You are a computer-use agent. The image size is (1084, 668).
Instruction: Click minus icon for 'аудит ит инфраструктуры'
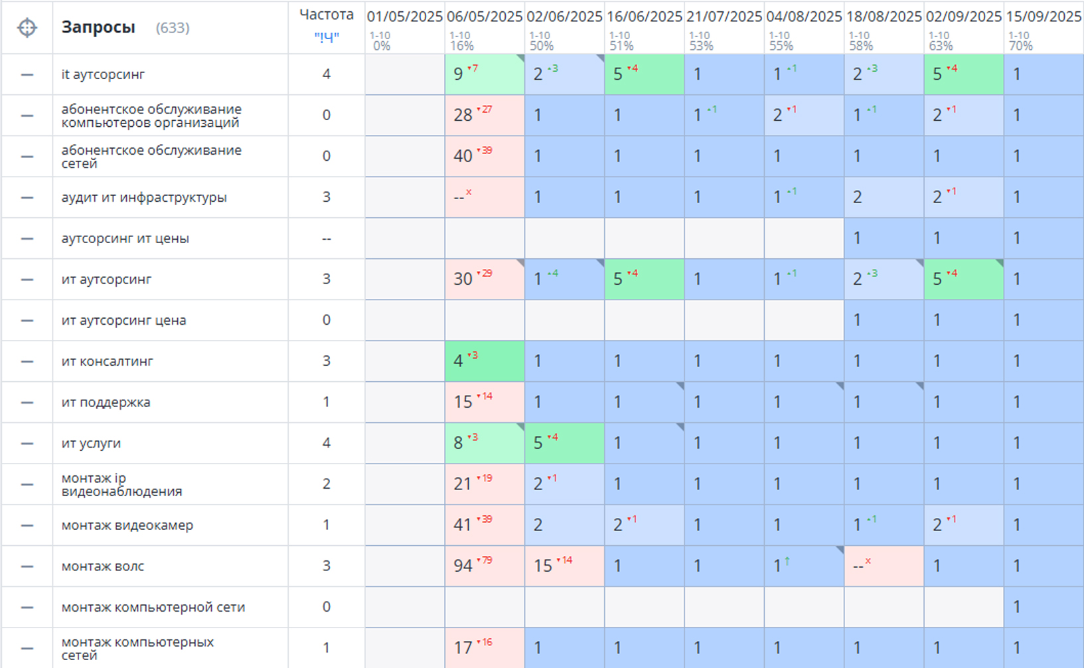point(27,198)
